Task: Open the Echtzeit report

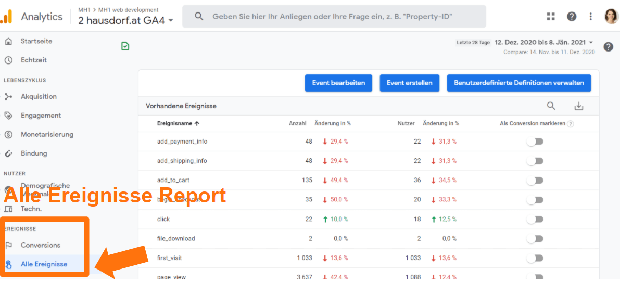Action: coord(34,60)
